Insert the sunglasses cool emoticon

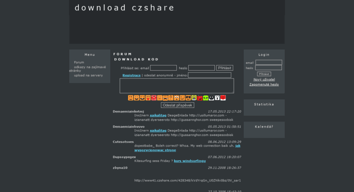click(188, 98)
